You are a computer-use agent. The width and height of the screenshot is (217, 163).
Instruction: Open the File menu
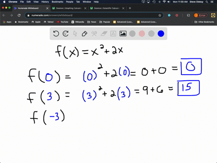pyautogui.click(x=22, y=2)
